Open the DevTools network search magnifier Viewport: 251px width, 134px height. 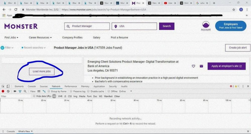click(25, 91)
